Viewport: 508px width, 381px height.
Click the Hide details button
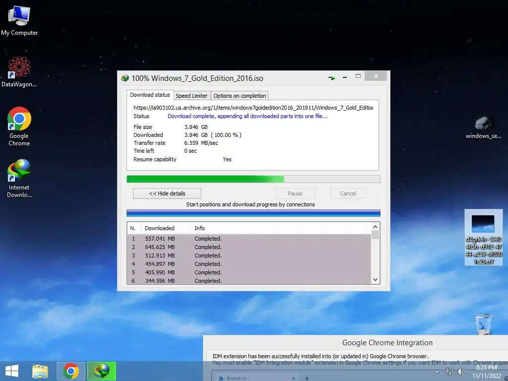[167, 193]
